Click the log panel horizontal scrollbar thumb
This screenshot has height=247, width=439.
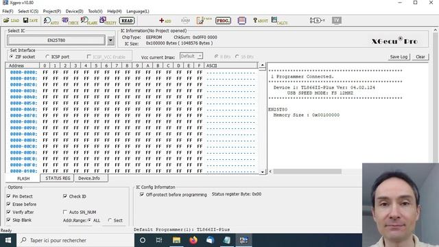[x=307, y=172]
